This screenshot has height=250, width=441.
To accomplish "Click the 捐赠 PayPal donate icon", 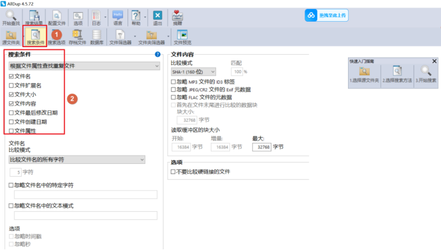I will (x=177, y=17).
